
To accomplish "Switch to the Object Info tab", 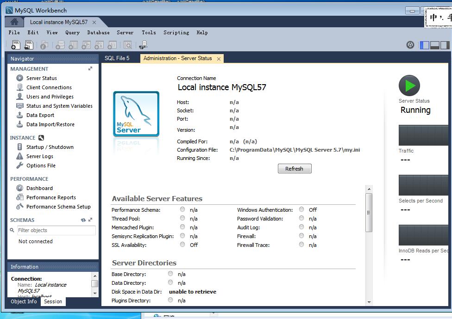I will 24,301.
